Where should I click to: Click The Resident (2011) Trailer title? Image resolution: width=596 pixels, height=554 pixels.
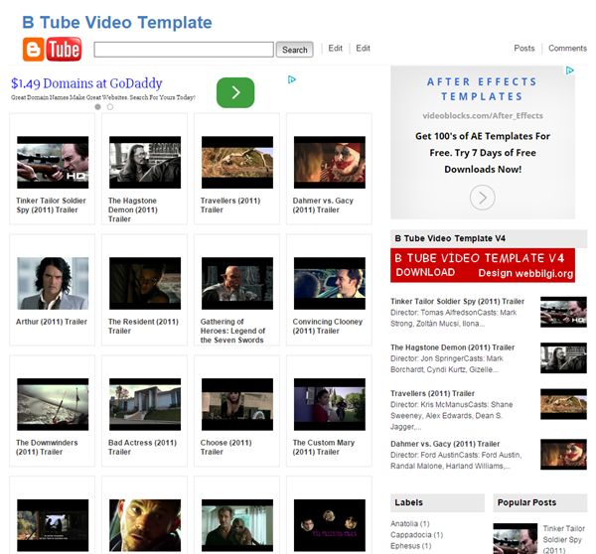(143, 327)
